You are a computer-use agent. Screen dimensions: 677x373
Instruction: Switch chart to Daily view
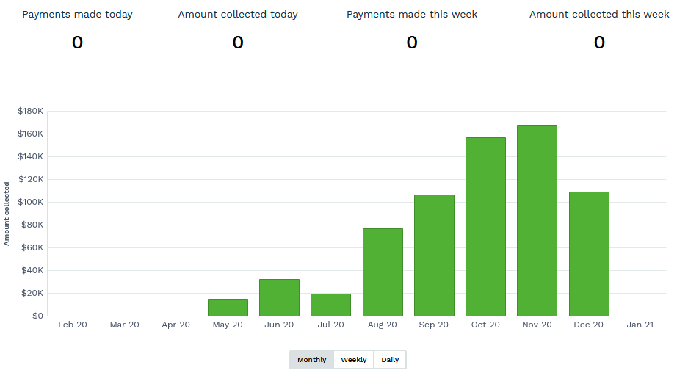pyautogui.click(x=390, y=360)
